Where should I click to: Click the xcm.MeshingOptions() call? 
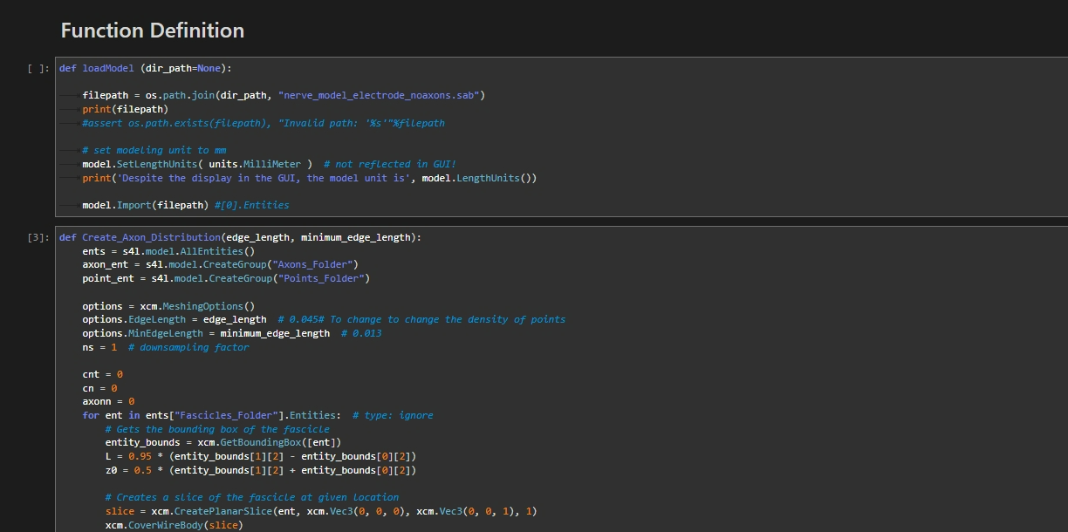pos(197,306)
